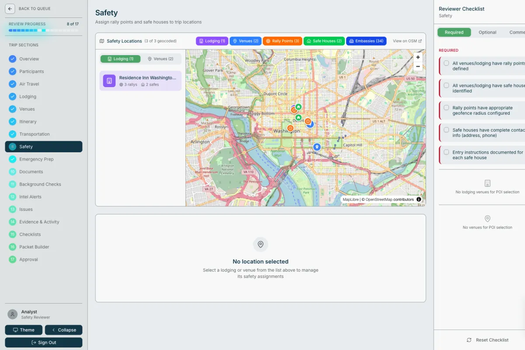The width and height of the screenshot is (525, 350).
Task: Click the Analyst user avatar icon
Action: [13, 314]
